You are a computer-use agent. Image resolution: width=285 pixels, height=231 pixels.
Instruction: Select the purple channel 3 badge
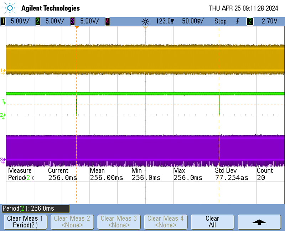coord(73,21)
